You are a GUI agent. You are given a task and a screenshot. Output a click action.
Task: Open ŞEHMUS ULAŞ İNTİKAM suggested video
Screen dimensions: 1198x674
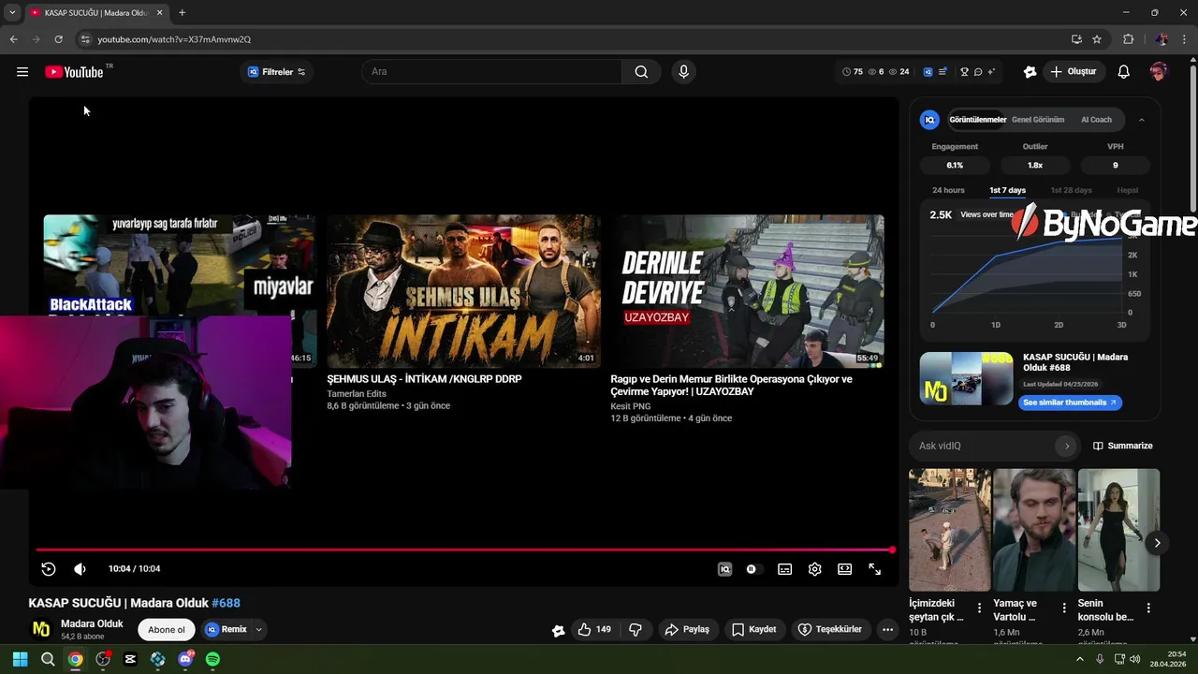pyautogui.click(x=463, y=291)
